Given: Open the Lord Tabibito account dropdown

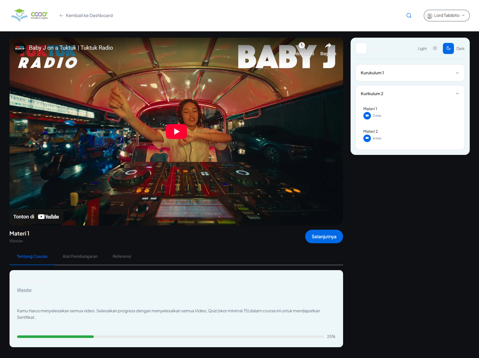Looking at the screenshot, I should click(447, 16).
